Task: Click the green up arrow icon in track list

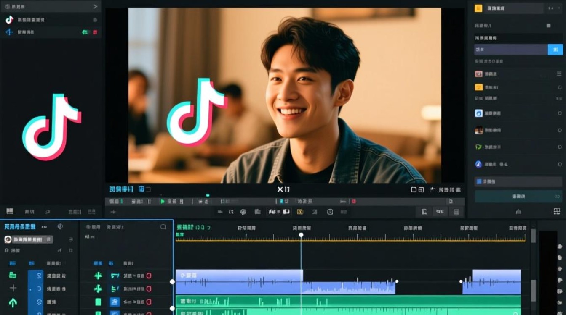Action: pos(13,302)
